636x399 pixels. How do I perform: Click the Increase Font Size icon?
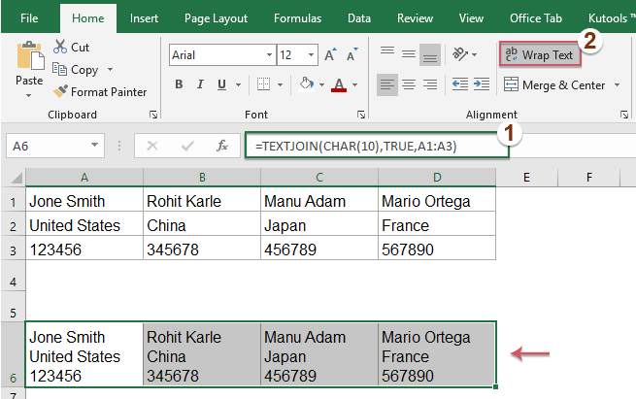coord(330,54)
